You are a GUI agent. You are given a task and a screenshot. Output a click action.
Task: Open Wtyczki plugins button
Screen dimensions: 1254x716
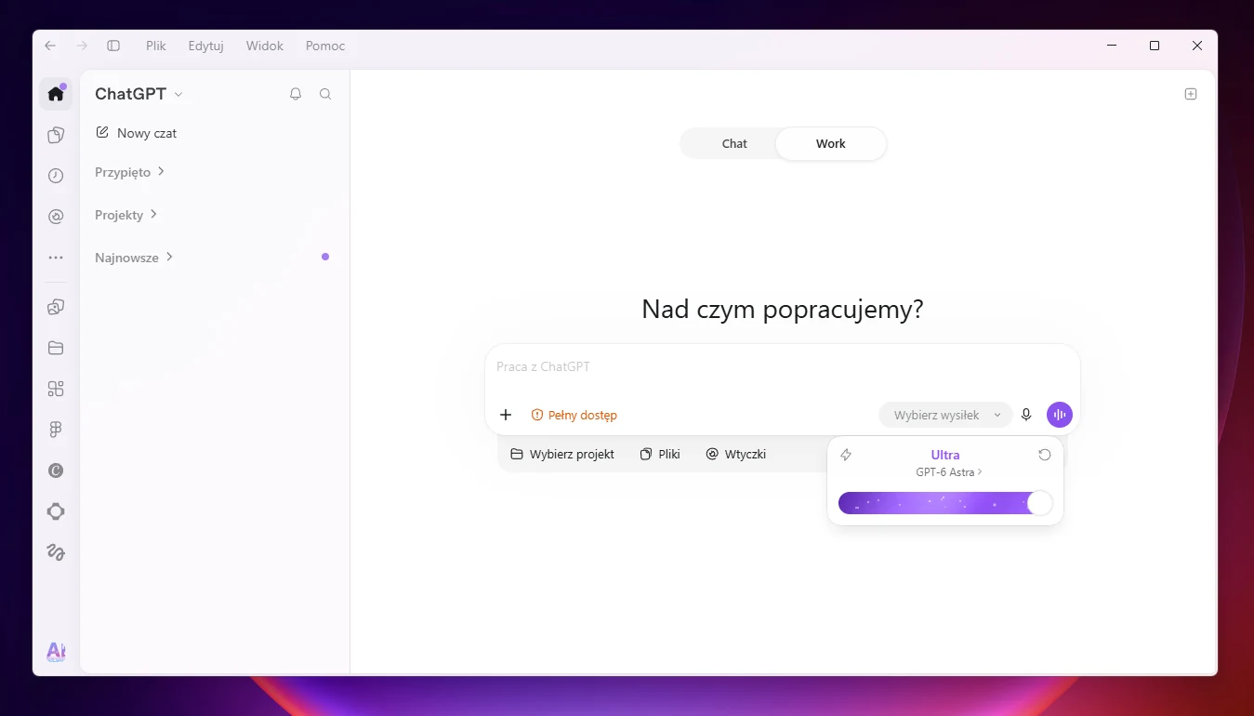735,454
